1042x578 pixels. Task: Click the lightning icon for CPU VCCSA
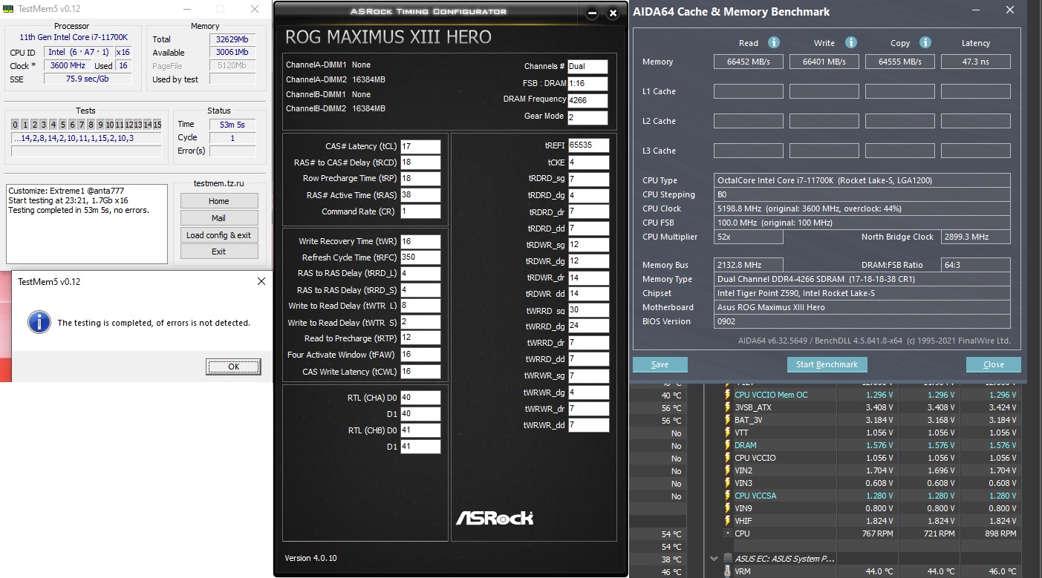point(727,496)
